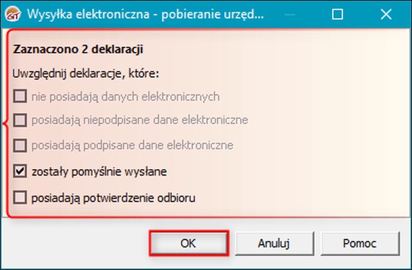This screenshot has height=270, width=412.
Task: Uncheck the 'zostały pomyślnie wysłane' checkbox
Action: click(20, 171)
